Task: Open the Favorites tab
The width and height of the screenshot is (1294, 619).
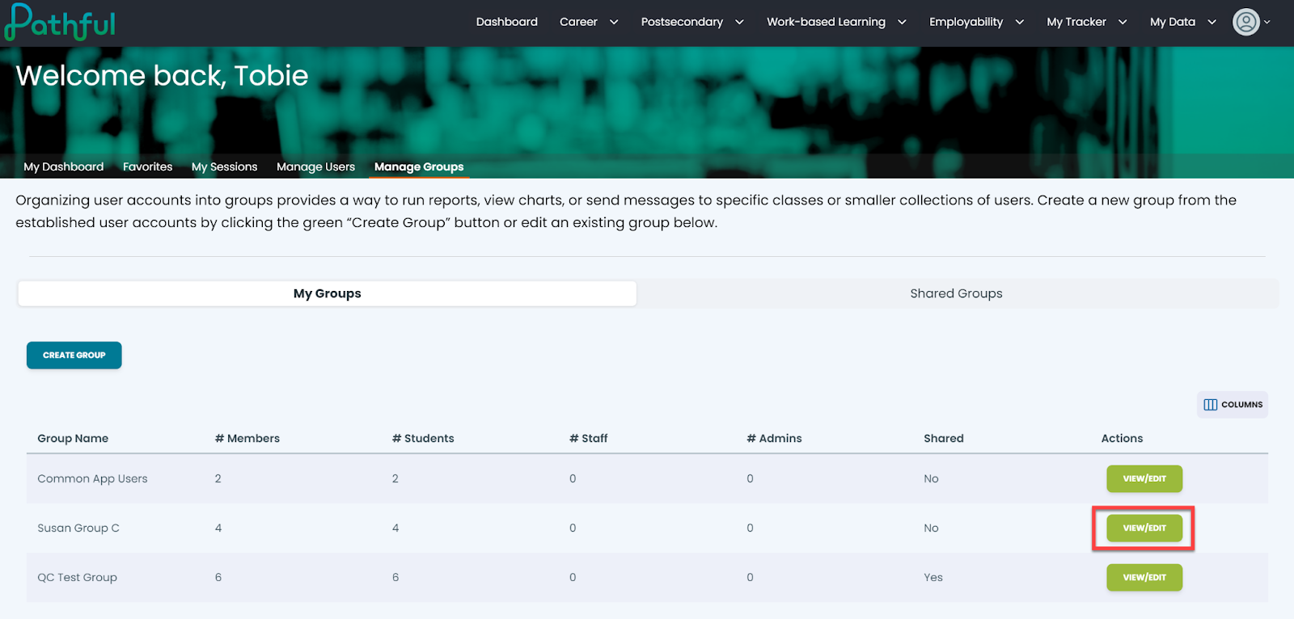Action: tap(147, 166)
